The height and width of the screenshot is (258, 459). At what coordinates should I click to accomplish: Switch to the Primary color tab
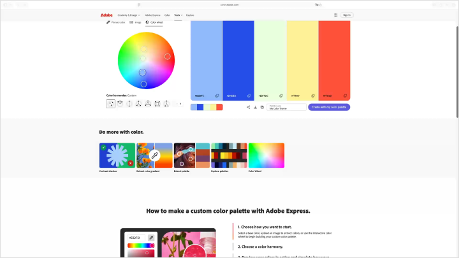pyautogui.click(x=115, y=22)
